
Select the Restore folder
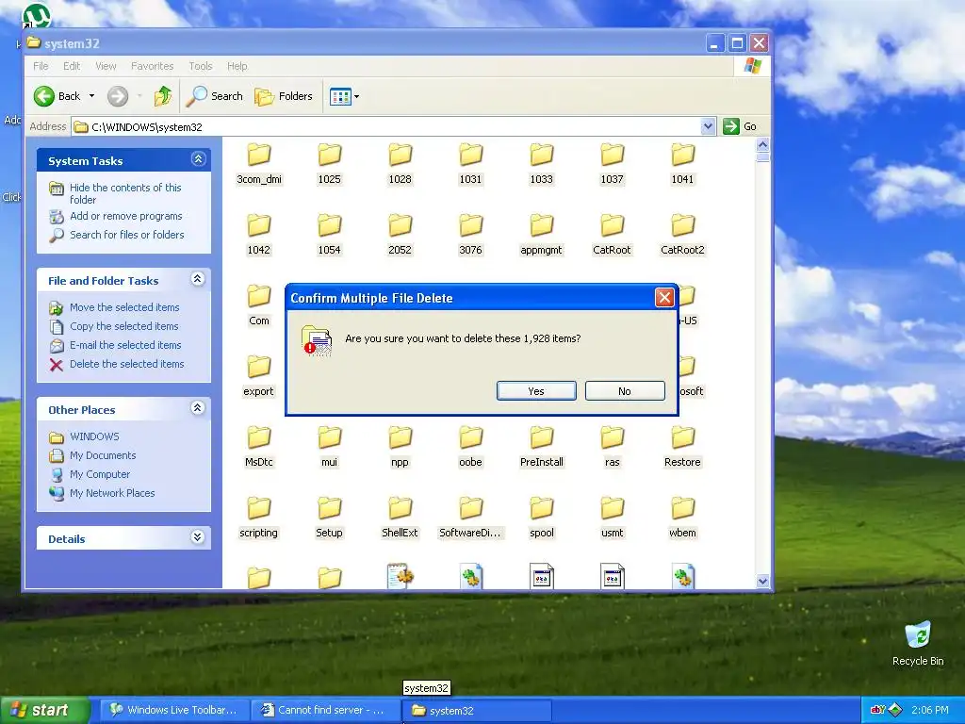pos(682,447)
